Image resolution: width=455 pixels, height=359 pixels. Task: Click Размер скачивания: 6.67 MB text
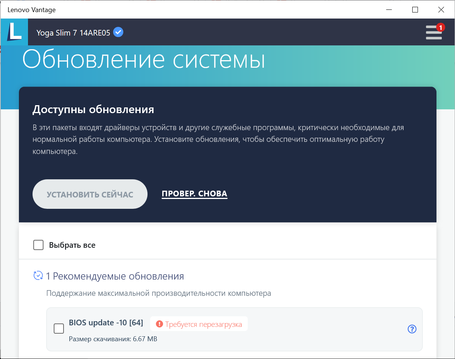click(113, 339)
